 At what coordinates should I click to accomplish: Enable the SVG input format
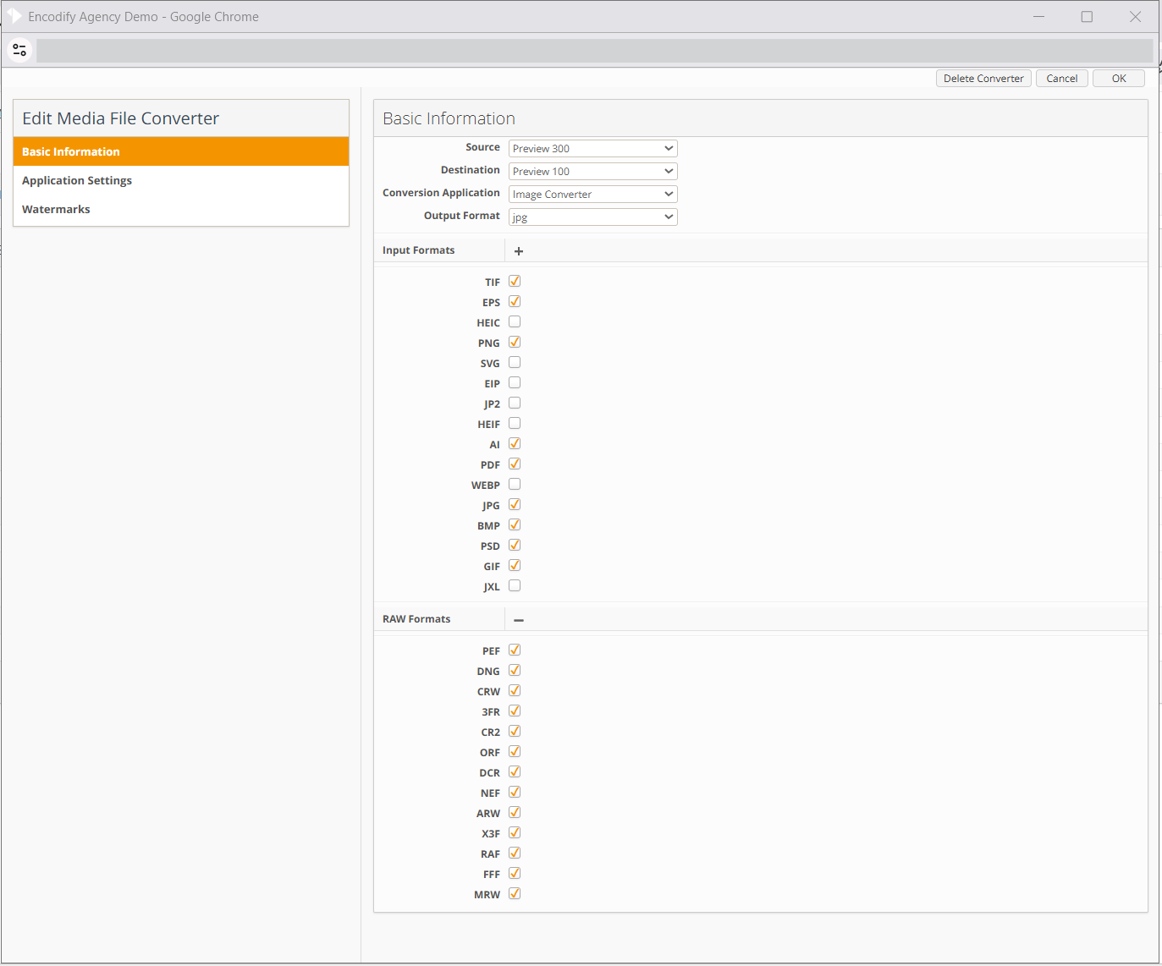coord(515,362)
